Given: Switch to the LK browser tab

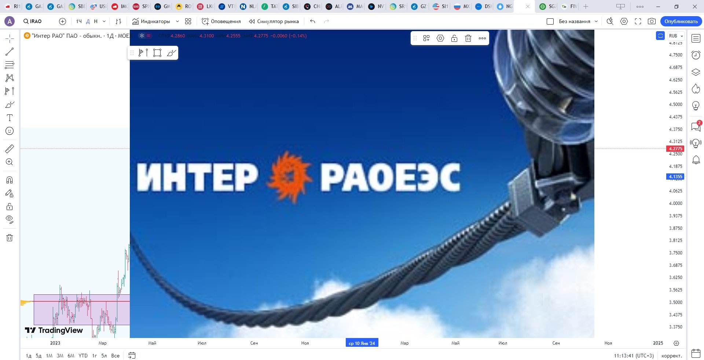Looking at the screenshot, I should (x=205, y=6).
